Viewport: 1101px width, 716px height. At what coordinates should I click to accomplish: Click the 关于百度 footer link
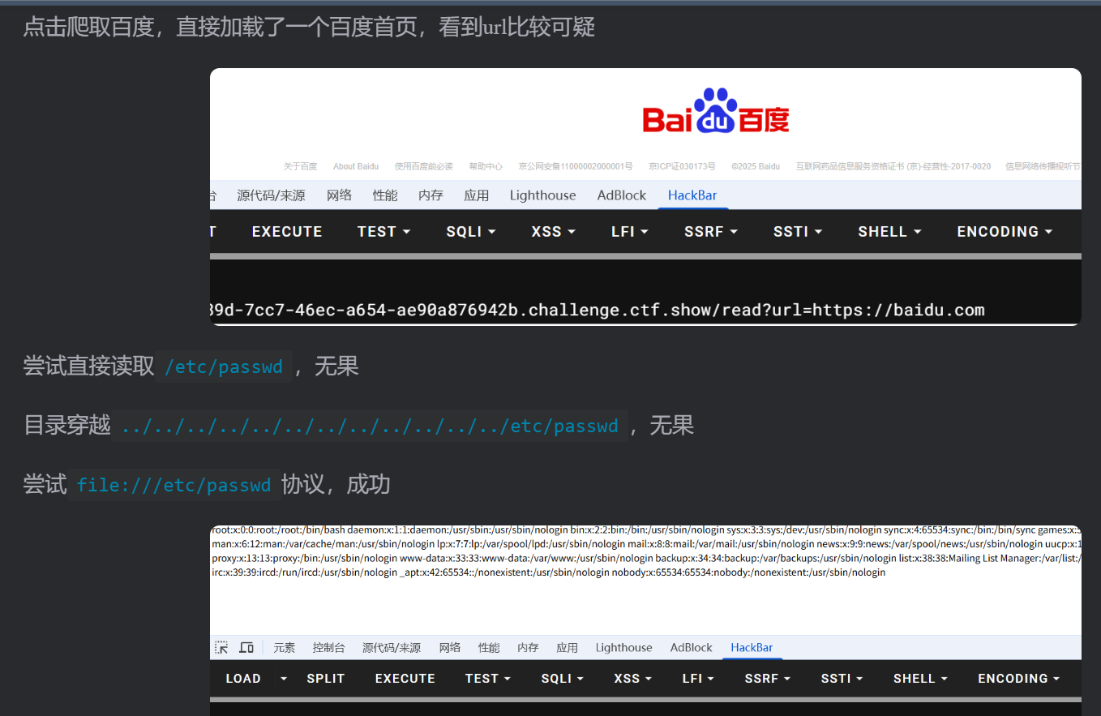click(x=300, y=166)
